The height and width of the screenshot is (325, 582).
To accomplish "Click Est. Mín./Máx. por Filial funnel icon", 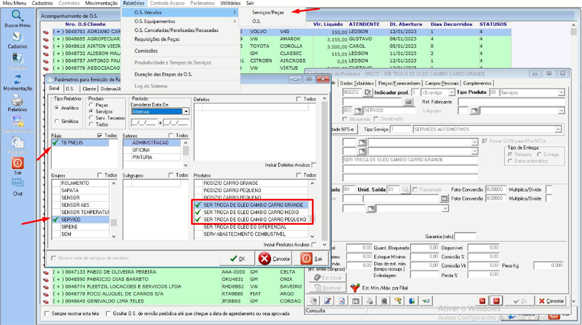I will (x=355, y=288).
